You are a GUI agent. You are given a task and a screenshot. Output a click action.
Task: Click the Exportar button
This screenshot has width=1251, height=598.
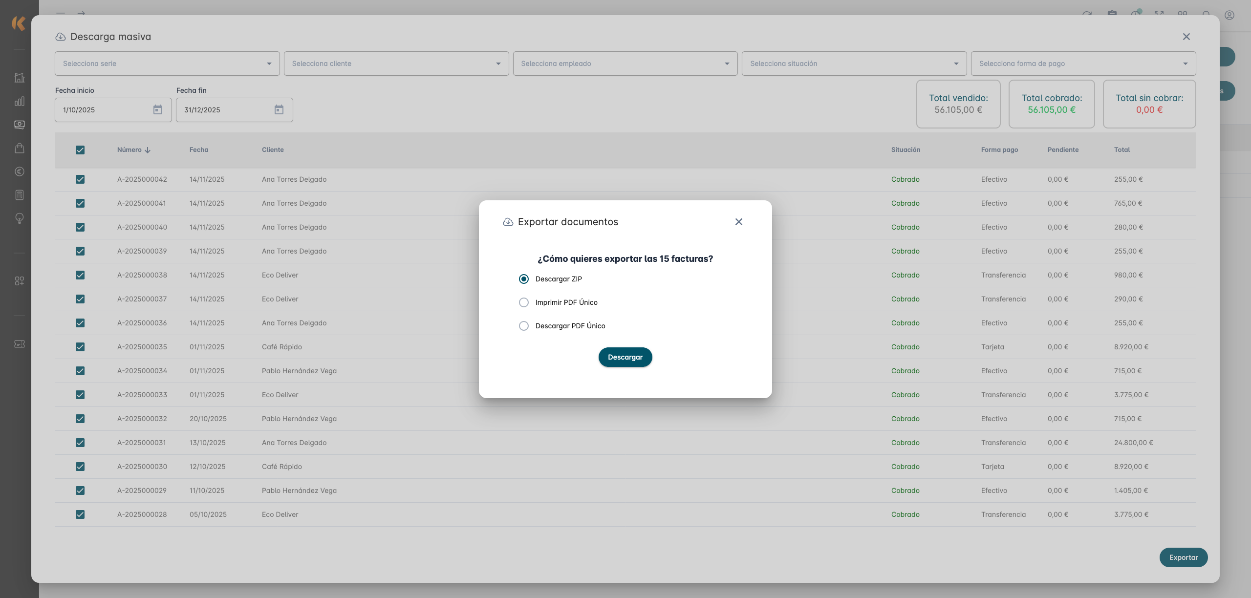(x=1183, y=557)
